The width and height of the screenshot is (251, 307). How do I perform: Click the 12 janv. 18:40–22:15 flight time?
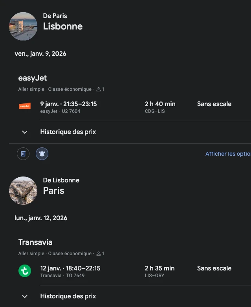(x=70, y=268)
